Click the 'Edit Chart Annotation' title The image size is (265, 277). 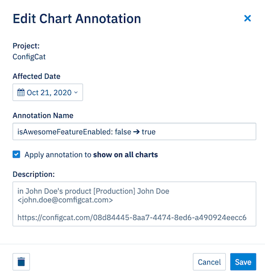click(77, 19)
